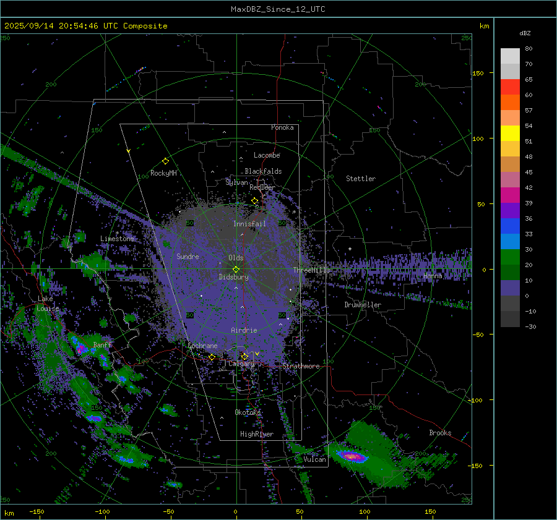Viewport: 557px width, 520px height.
Task: Choose the violet purple legend swatch
Action: click(510, 210)
